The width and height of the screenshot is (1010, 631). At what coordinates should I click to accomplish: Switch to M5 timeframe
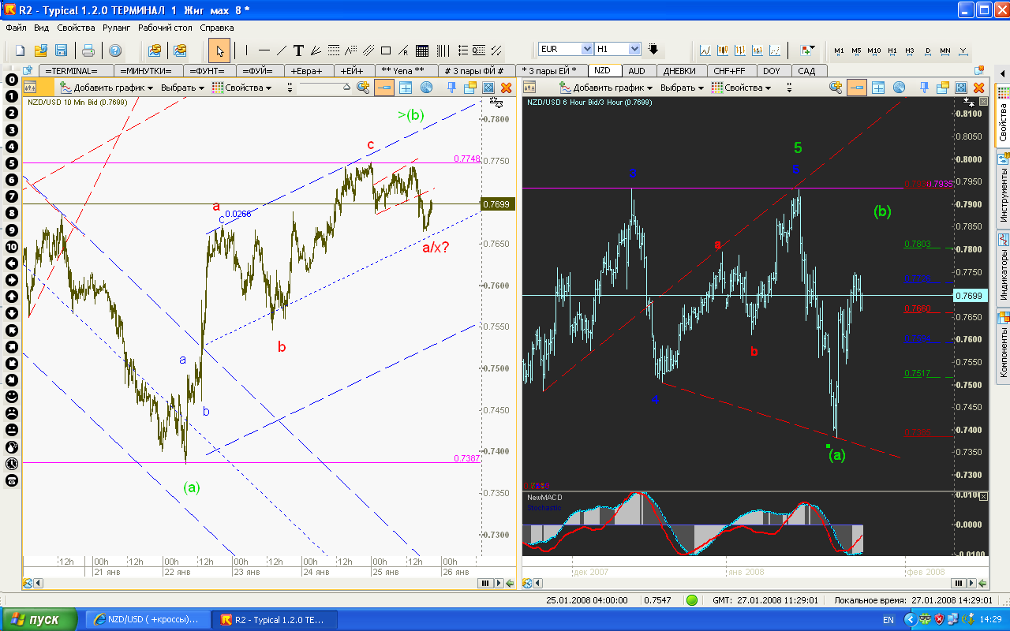pyautogui.click(x=856, y=50)
